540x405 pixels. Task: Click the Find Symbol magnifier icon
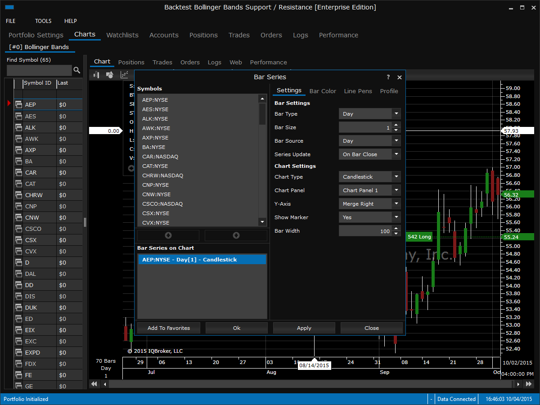pos(77,70)
